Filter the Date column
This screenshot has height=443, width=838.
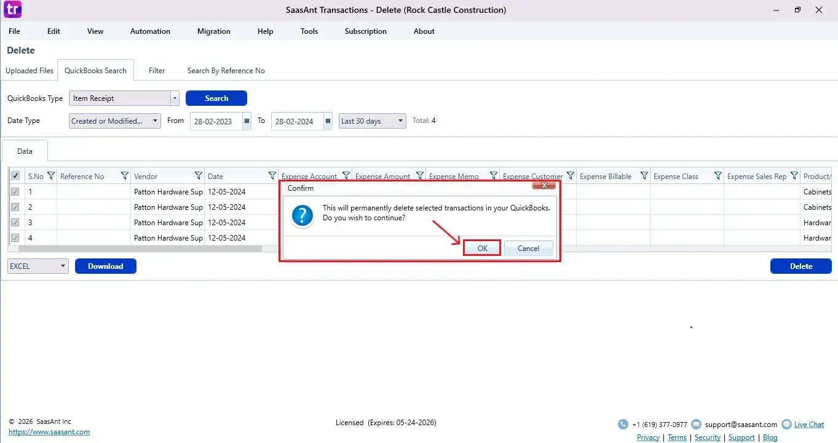pos(272,176)
